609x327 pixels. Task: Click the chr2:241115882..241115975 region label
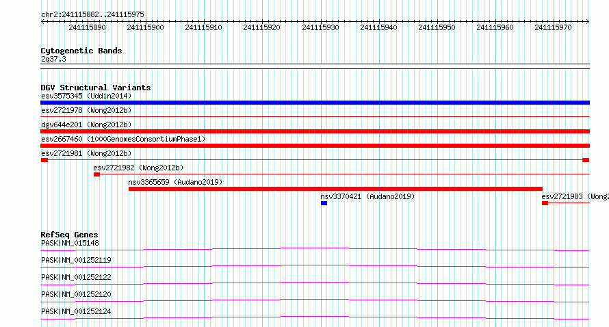[x=92, y=15]
